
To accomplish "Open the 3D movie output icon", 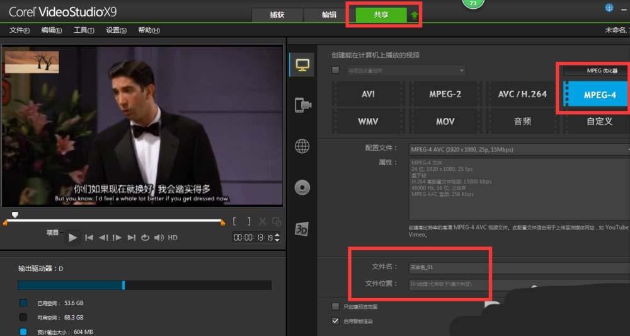I will [302, 229].
